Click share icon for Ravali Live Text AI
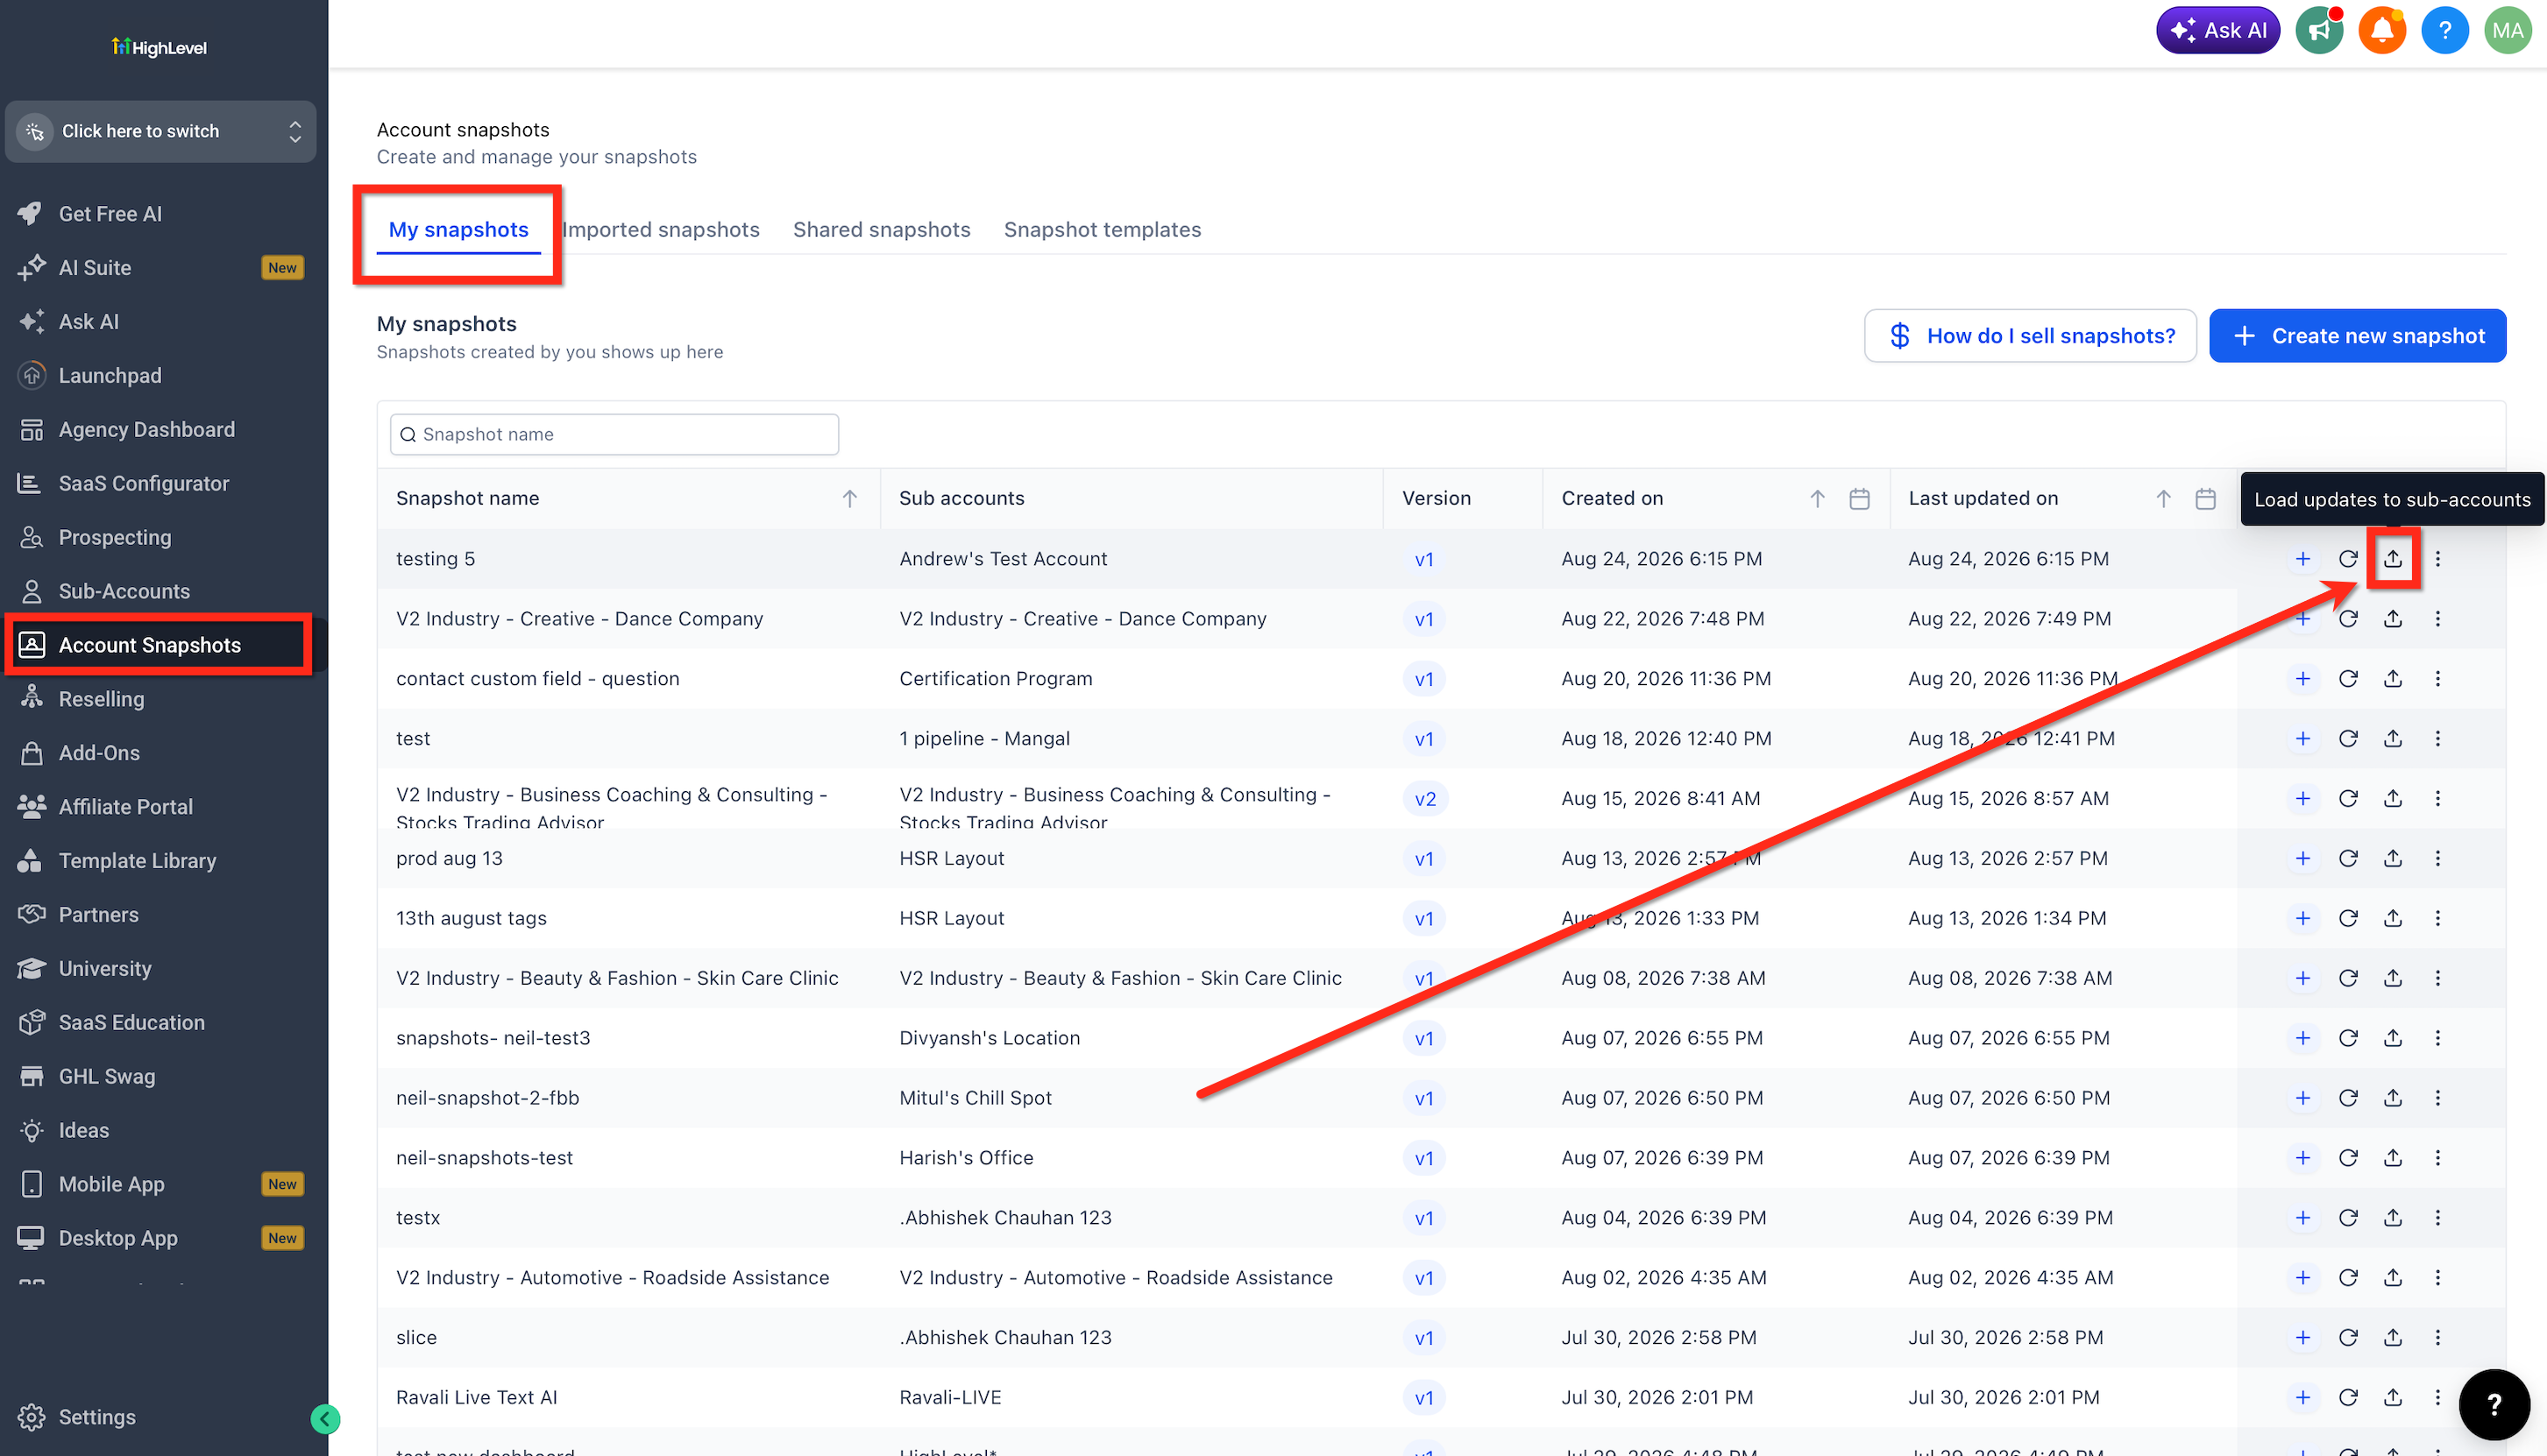This screenshot has height=1456, width=2547. 2392,1398
